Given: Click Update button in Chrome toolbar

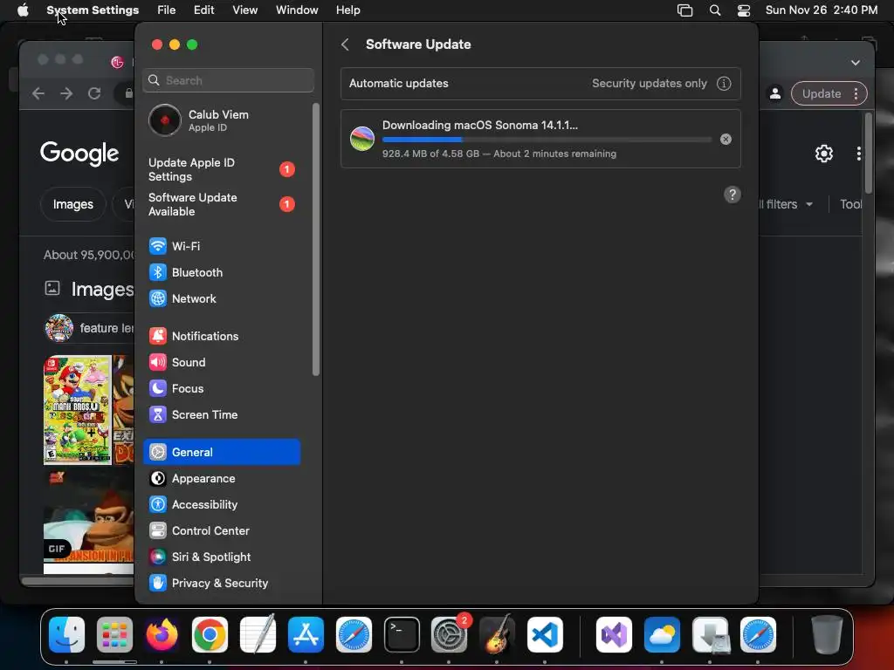Looking at the screenshot, I should coord(821,94).
